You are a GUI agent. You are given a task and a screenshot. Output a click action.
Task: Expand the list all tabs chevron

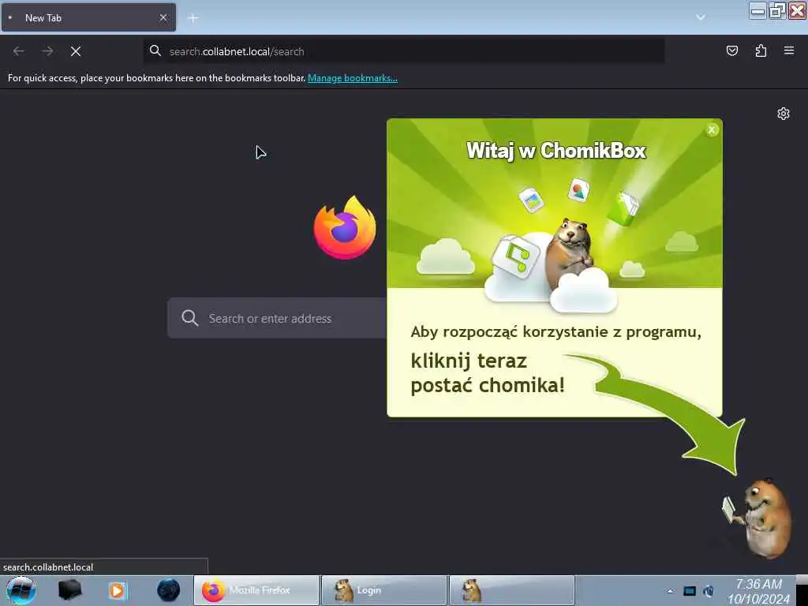[701, 17]
